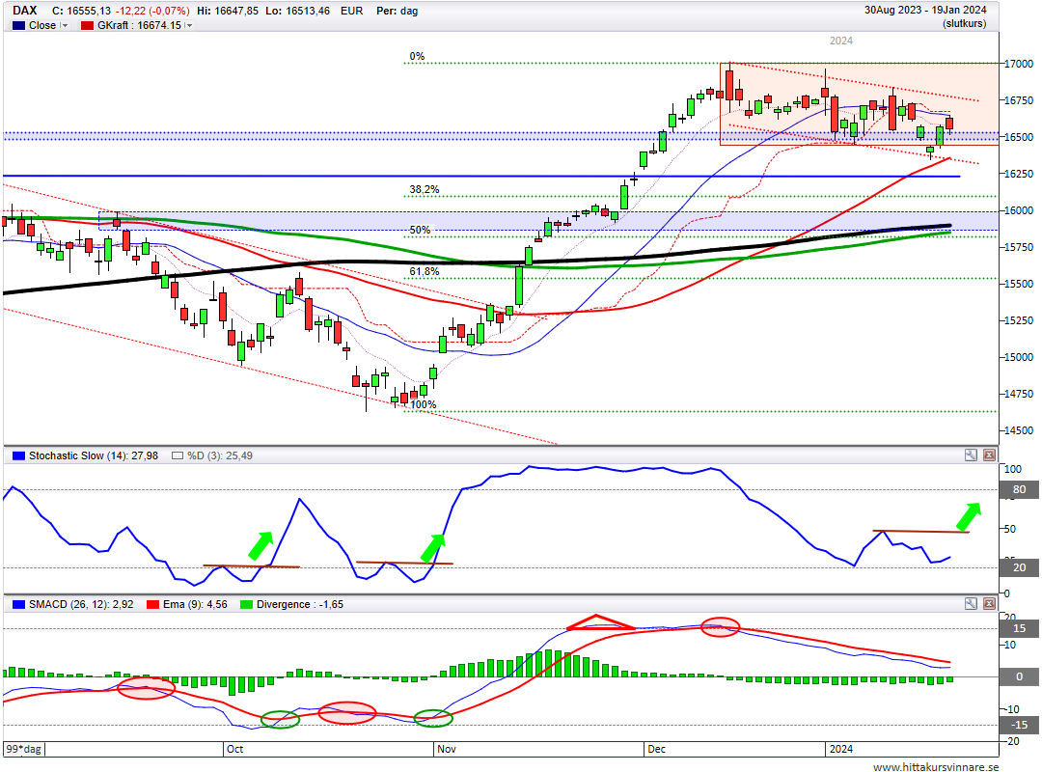Click the date range 30Aug 2023 - 19Jan 2024

coord(925,10)
